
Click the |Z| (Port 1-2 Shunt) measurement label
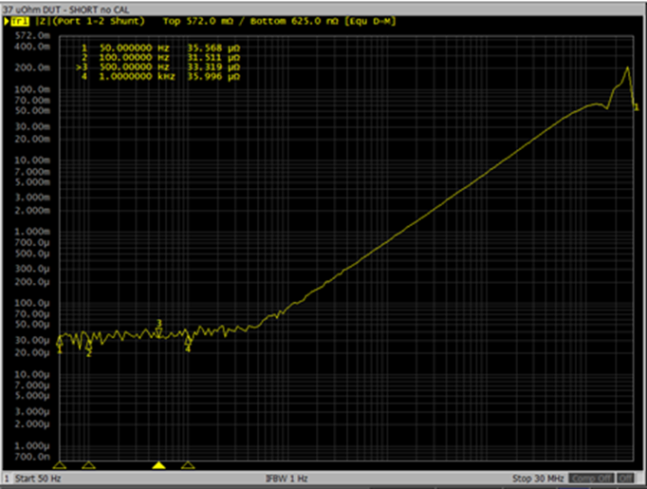tap(90, 22)
